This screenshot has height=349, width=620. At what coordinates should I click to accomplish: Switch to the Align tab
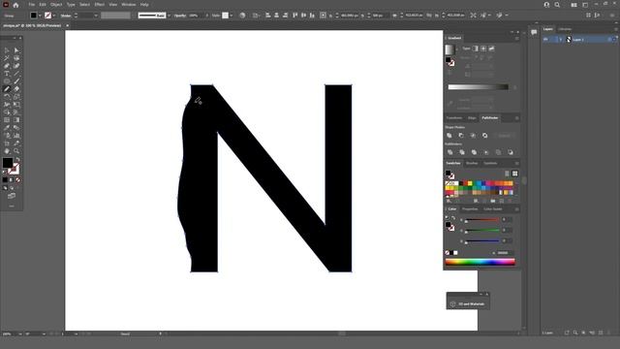472,118
